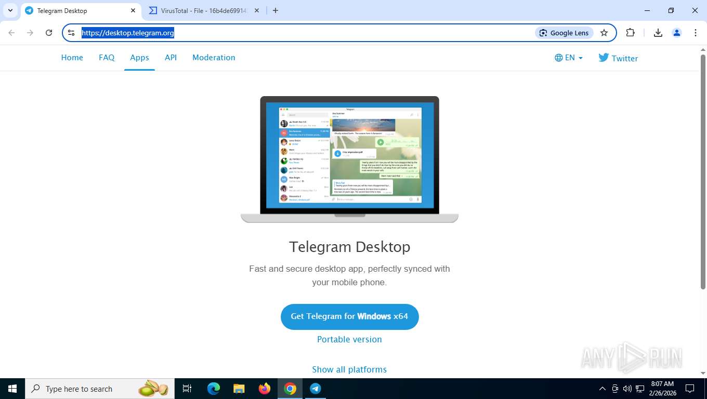Close the Telegram Desktop tab
The height and width of the screenshot is (399, 707).
click(133, 10)
